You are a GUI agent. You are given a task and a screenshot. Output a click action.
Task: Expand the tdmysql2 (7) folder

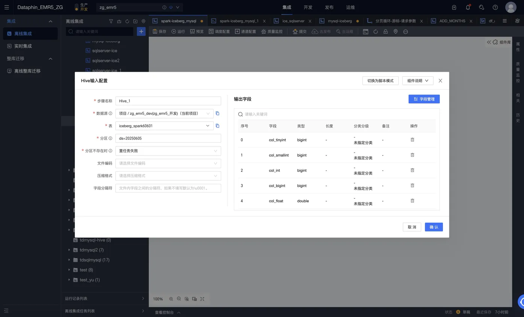[x=69, y=250]
